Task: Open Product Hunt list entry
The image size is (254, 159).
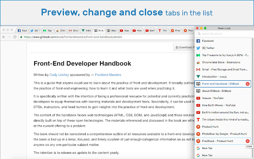Action: click(223, 126)
